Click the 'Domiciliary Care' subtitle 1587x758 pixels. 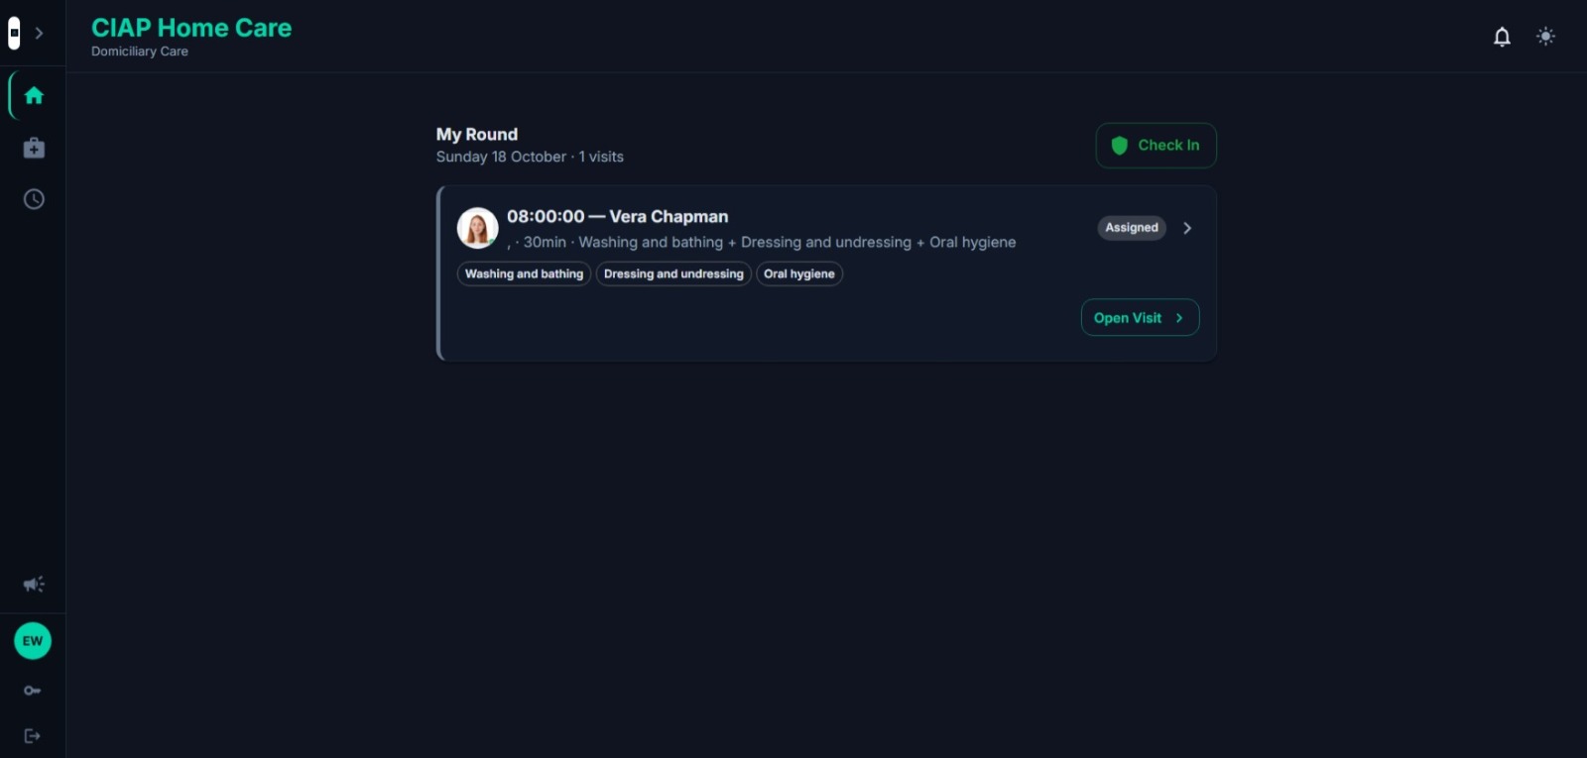click(140, 52)
